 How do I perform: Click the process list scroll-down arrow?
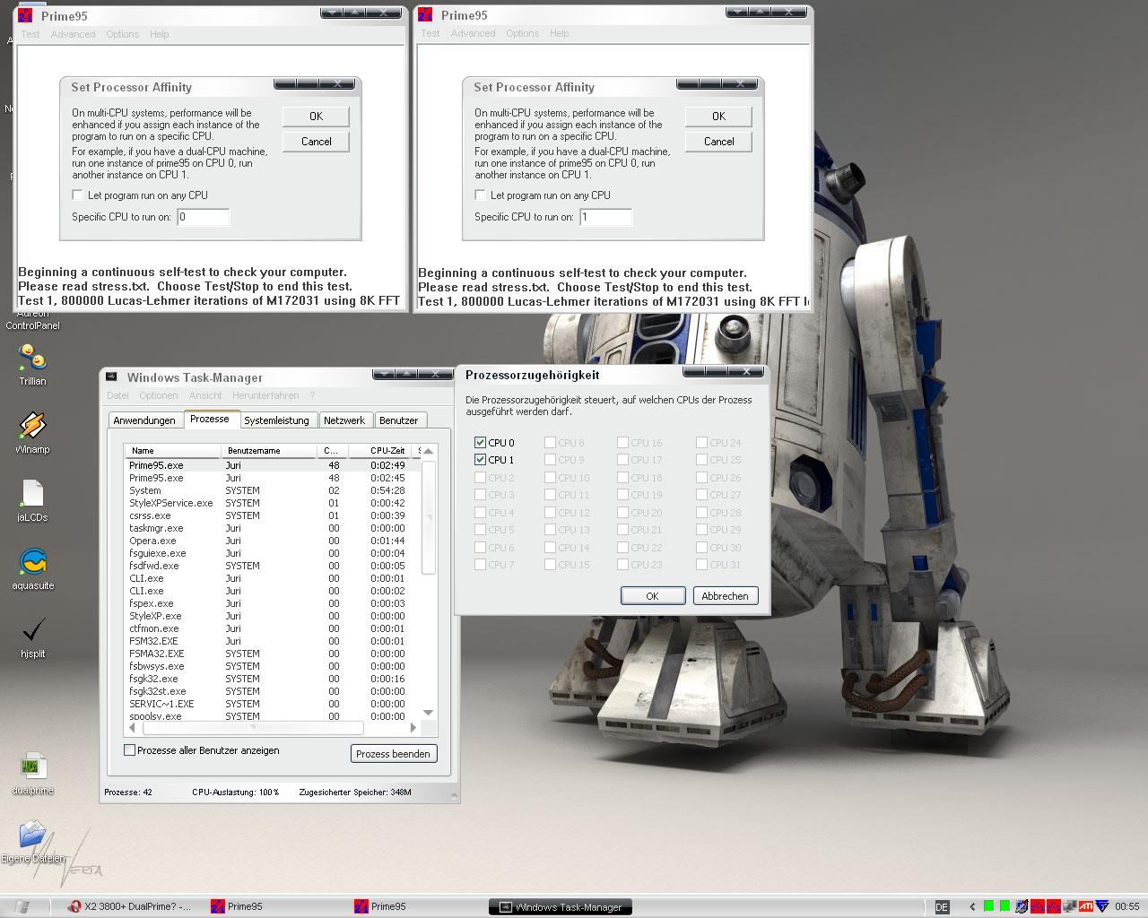pos(428,713)
